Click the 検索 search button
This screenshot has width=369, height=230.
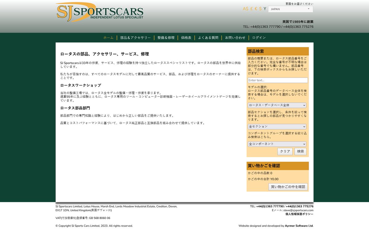tap(300, 152)
